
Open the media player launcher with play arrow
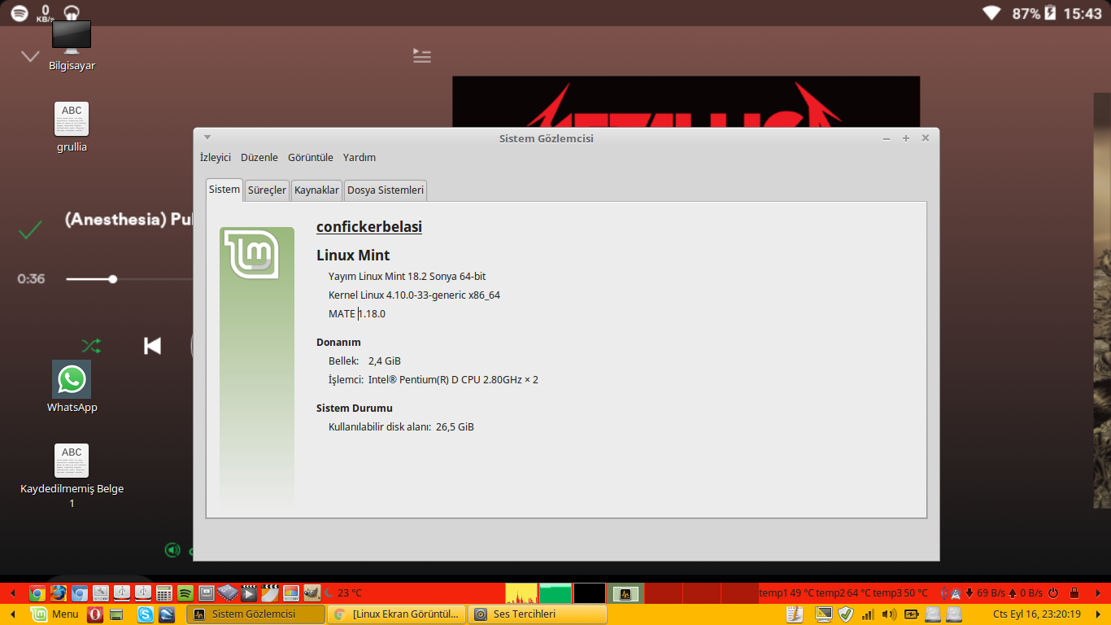point(248,593)
